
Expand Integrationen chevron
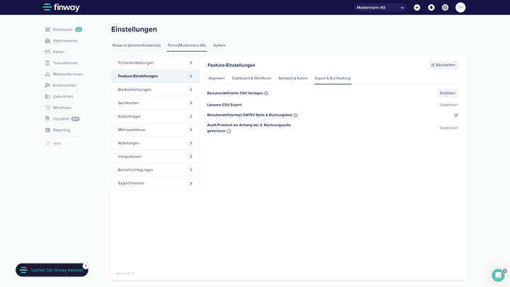click(x=191, y=157)
